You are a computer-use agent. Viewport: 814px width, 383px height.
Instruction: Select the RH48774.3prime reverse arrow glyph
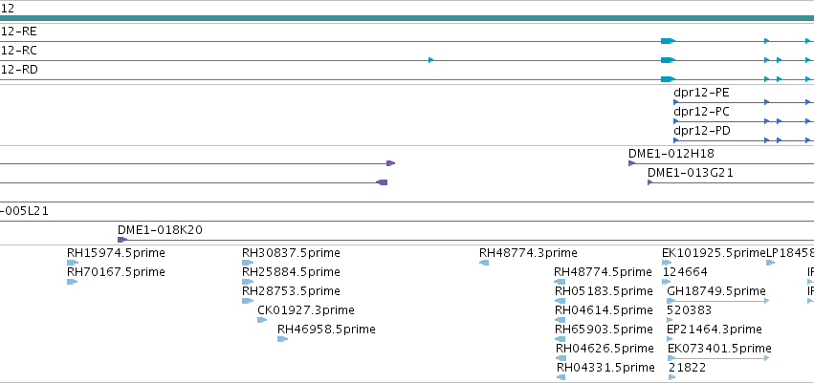coord(484,263)
